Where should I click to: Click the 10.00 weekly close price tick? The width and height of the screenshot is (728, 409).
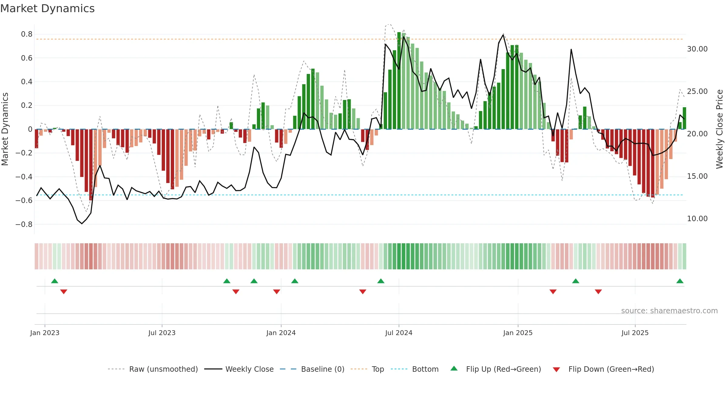click(697, 218)
